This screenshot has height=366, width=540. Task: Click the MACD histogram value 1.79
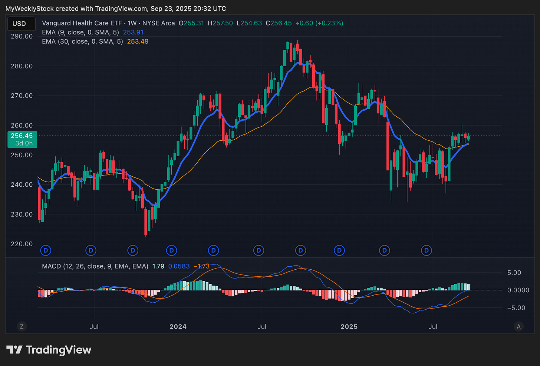[x=158, y=266]
